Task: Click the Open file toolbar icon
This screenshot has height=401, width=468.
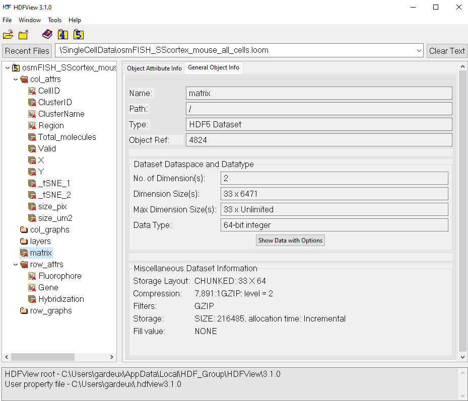Action: click(x=8, y=35)
